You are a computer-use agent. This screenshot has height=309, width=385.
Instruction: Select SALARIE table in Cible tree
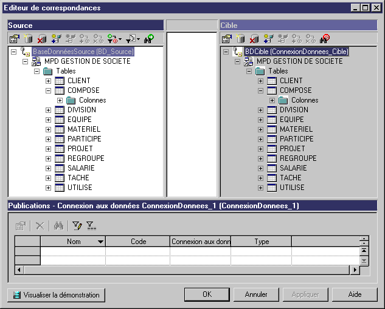tap(293, 168)
